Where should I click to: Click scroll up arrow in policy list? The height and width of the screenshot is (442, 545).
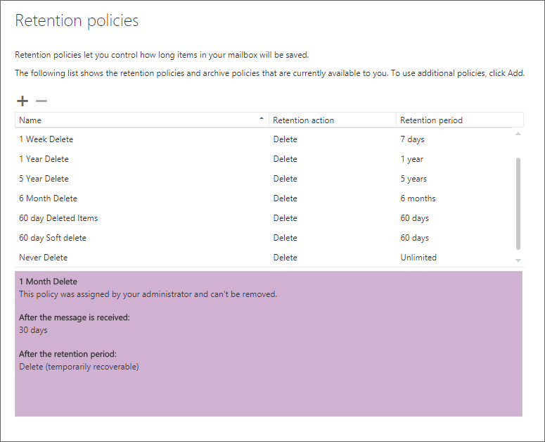click(518, 134)
